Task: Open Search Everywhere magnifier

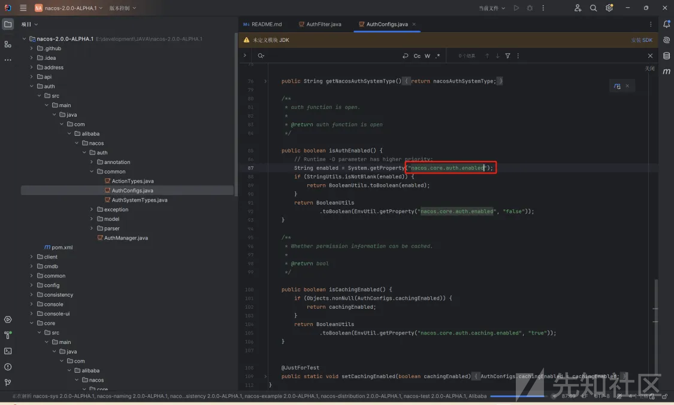Action: pos(593,8)
